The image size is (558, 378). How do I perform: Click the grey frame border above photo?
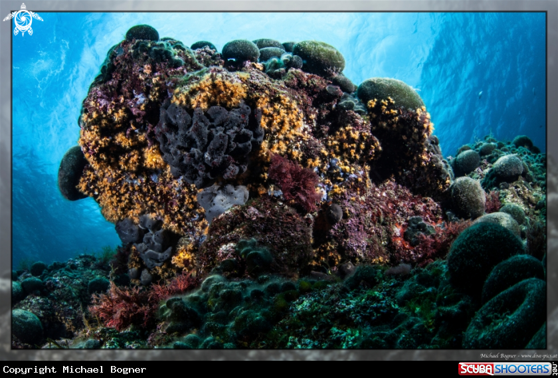click(x=279, y=5)
